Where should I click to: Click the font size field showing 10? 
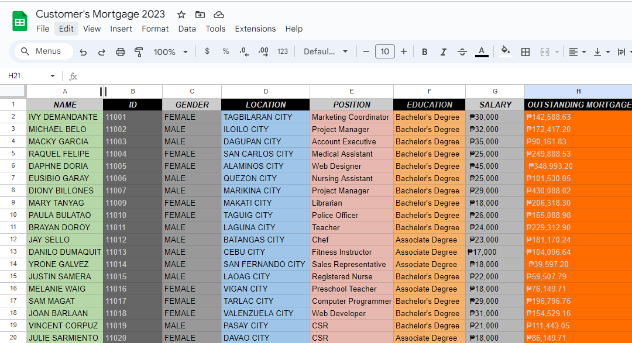click(x=385, y=51)
